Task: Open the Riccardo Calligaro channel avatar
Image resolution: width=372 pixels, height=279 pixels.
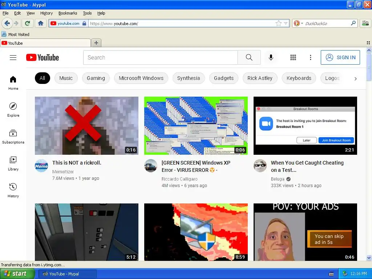Action: click(x=151, y=166)
